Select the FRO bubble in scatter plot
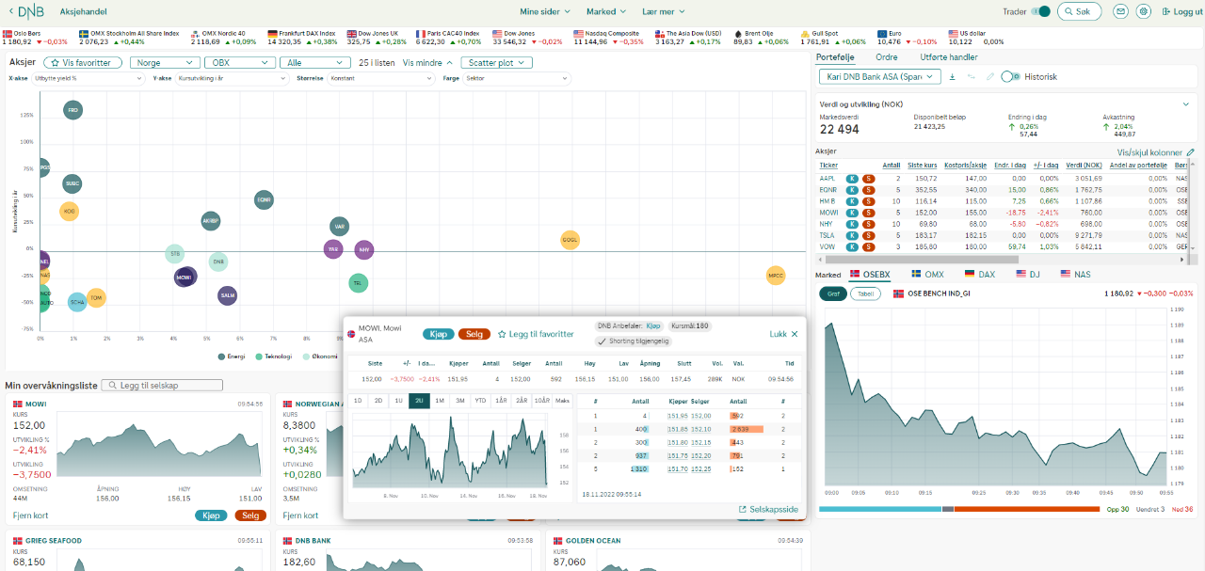 click(72, 110)
